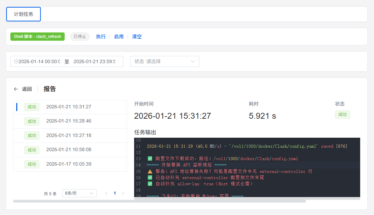Open the date range picker

[52, 61]
